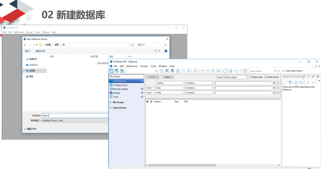Click the 组织 button in dialog toolbar
Viewport: 321px width, 169px height.
coord(28,51)
